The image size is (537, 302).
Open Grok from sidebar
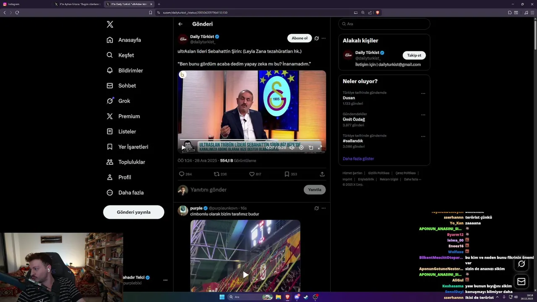pyautogui.click(x=118, y=101)
